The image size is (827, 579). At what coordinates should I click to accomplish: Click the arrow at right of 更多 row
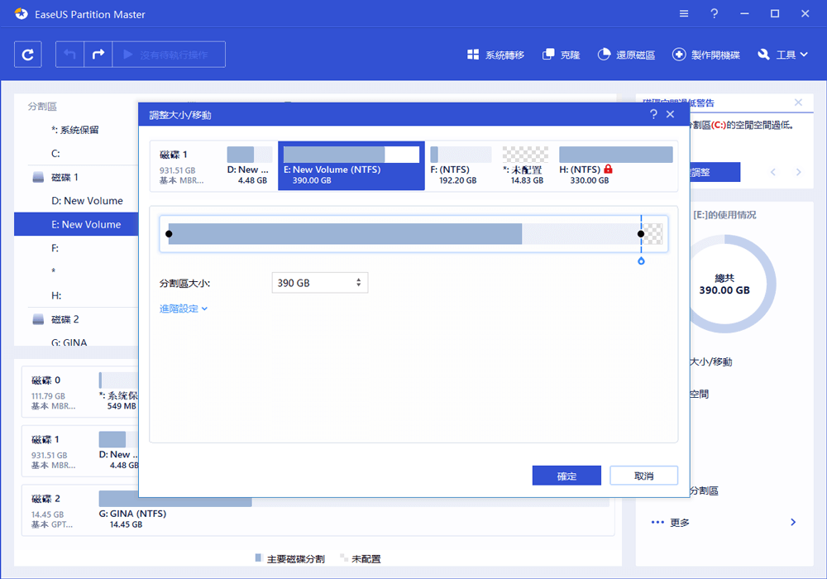pyautogui.click(x=793, y=522)
